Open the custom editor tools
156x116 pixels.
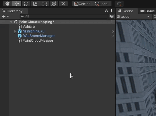pyautogui.click(x=63, y=4)
